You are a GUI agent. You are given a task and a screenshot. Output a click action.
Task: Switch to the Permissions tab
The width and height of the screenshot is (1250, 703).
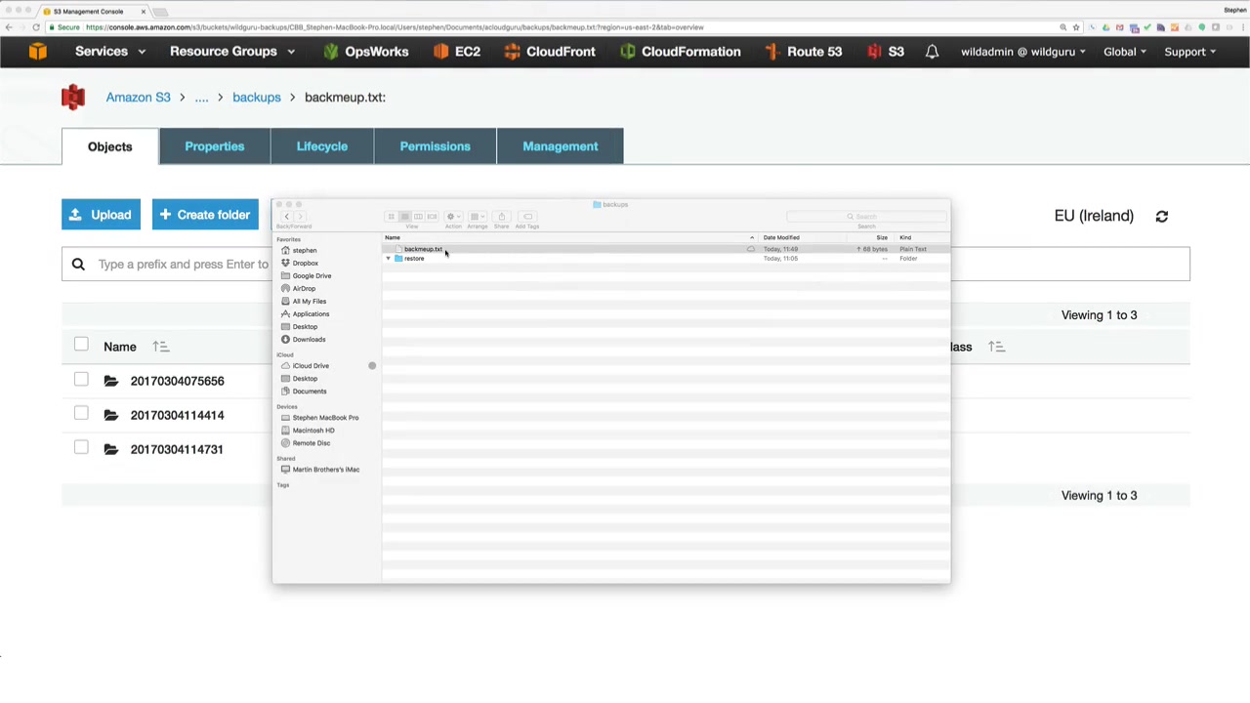435,146
